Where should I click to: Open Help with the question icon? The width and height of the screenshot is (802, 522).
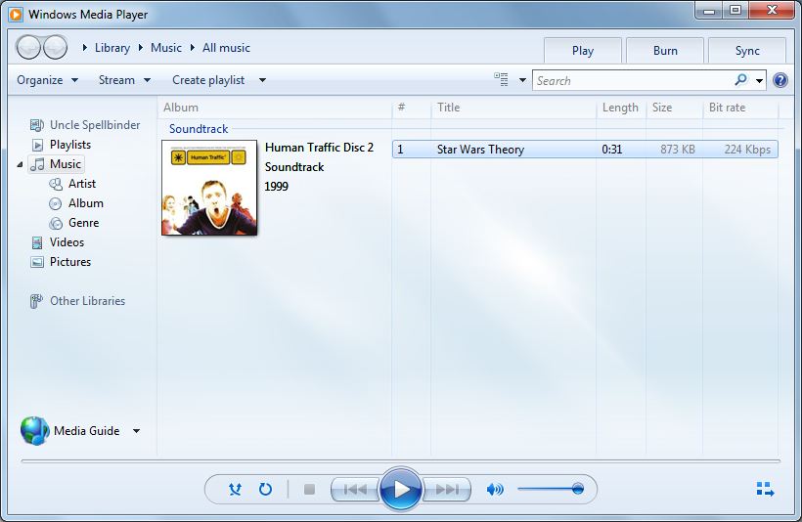(x=780, y=80)
